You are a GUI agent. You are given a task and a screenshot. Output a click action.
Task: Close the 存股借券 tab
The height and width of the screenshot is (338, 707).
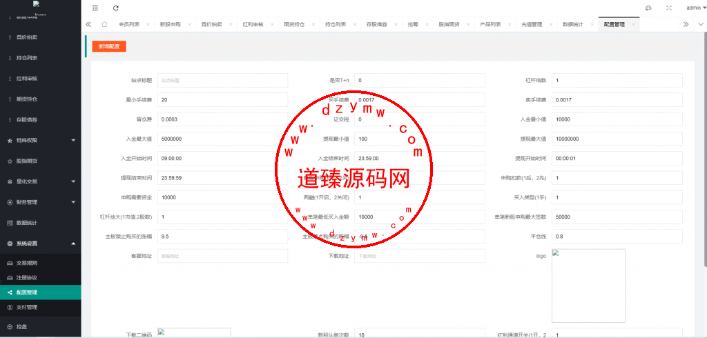(x=396, y=25)
